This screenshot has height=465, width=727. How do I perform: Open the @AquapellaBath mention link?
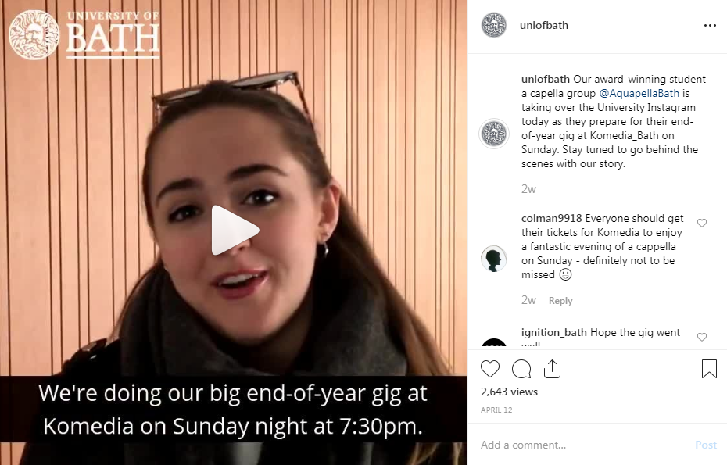(x=639, y=93)
